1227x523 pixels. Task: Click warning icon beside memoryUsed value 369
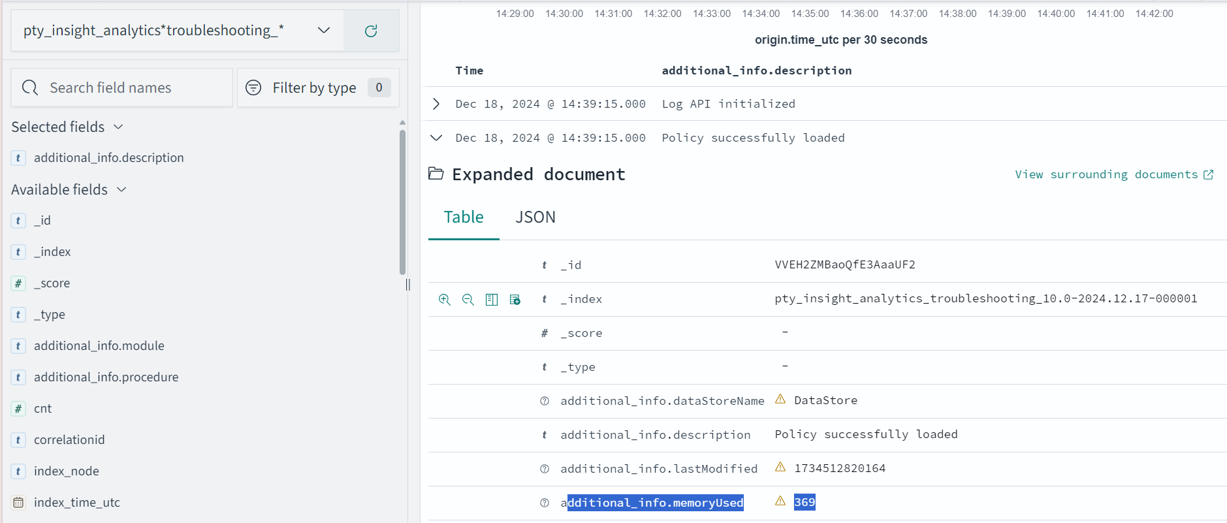(x=780, y=501)
